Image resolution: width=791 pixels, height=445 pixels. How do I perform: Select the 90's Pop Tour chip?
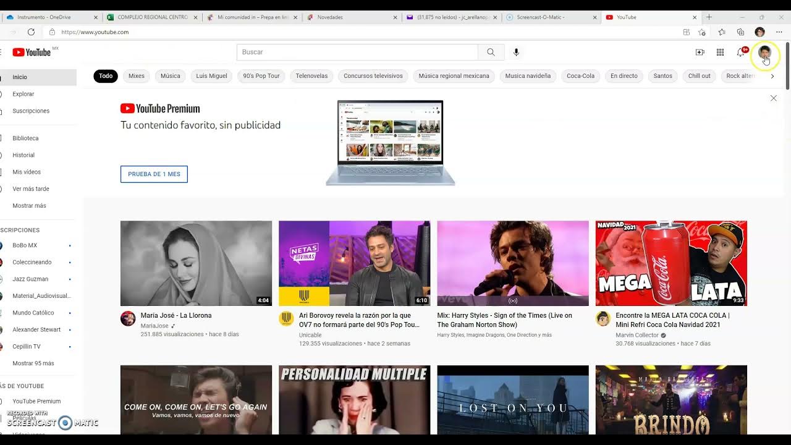[261, 76]
